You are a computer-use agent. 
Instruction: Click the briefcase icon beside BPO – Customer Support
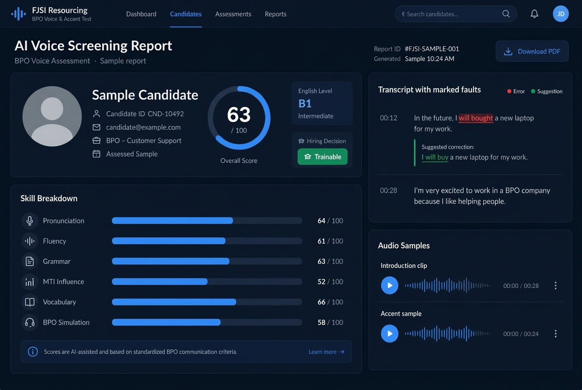(96, 141)
